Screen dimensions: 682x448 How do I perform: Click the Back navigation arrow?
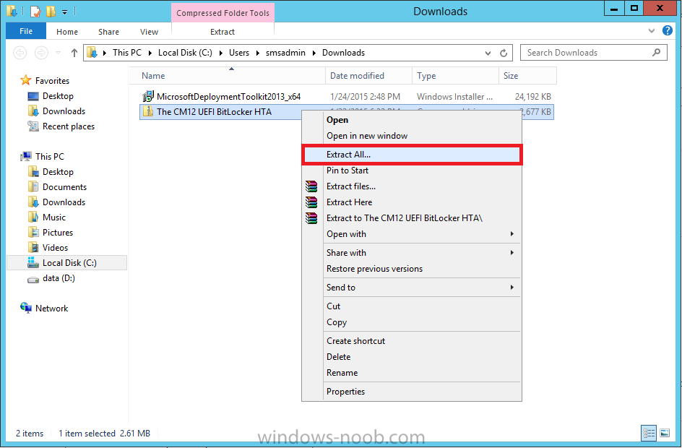(x=20, y=53)
